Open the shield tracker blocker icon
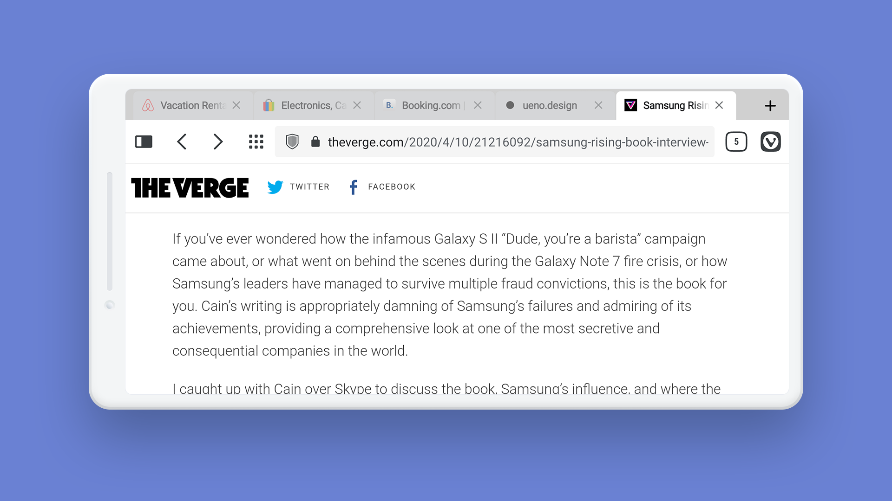892x501 pixels. click(x=292, y=142)
